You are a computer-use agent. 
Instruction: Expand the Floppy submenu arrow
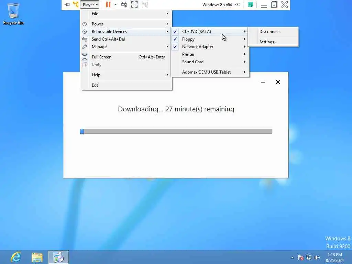(245, 39)
